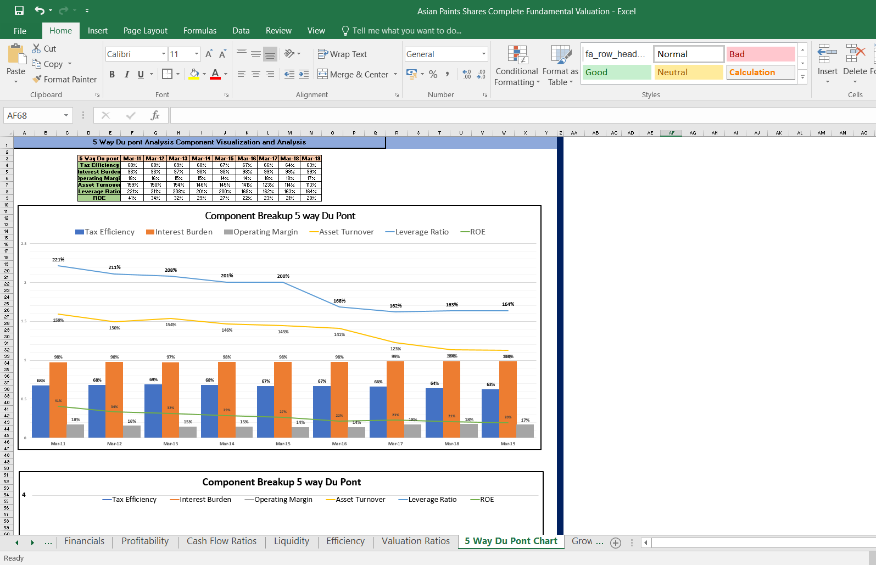876x565 pixels.
Task: Click bottom align icon
Action: coord(270,53)
